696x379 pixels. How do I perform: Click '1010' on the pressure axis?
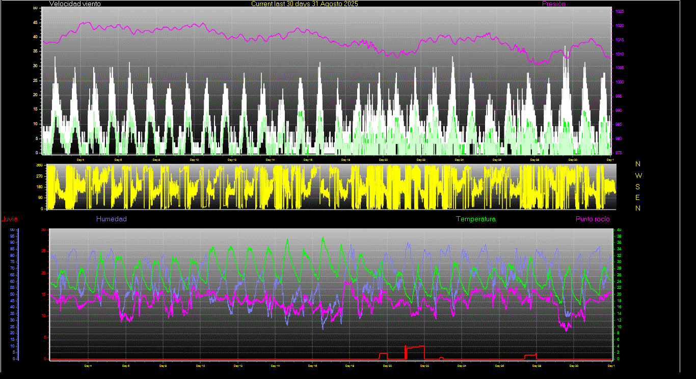click(x=620, y=54)
